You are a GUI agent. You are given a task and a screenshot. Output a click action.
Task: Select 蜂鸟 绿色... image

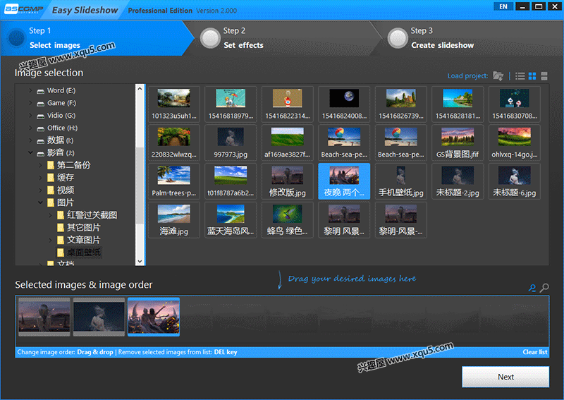tap(288, 219)
